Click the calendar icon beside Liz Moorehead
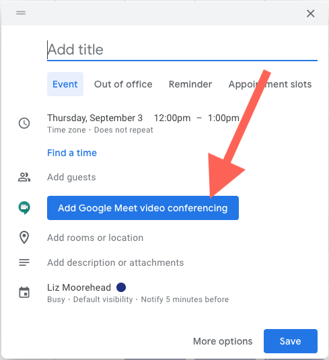The height and width of the screenshot is (360, 329). (24, 292)
